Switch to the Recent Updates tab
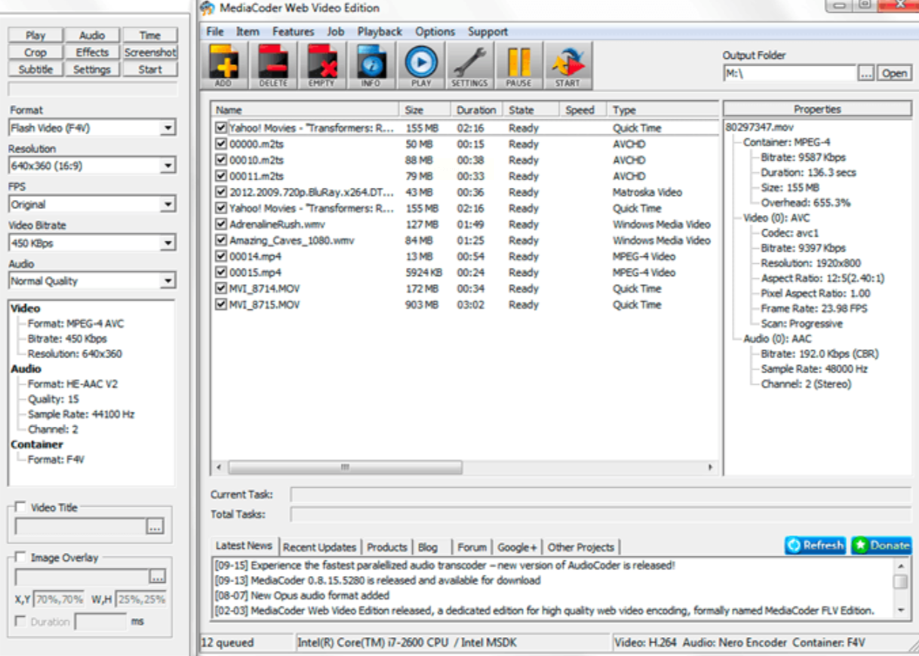The image size is (919, 656). click(x=319, y=547)
